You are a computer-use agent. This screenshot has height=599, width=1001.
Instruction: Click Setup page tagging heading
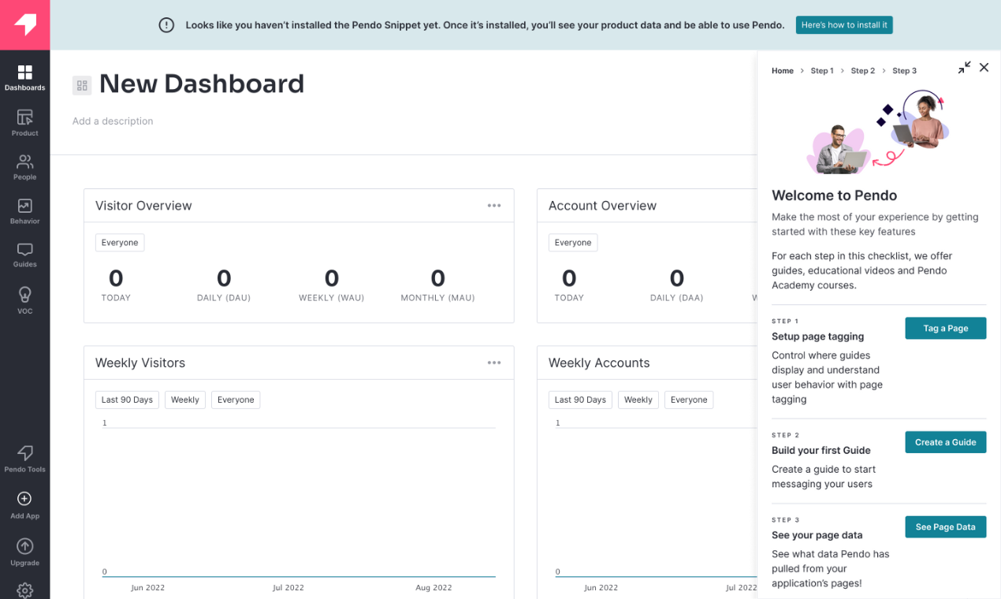click(818, 337)
